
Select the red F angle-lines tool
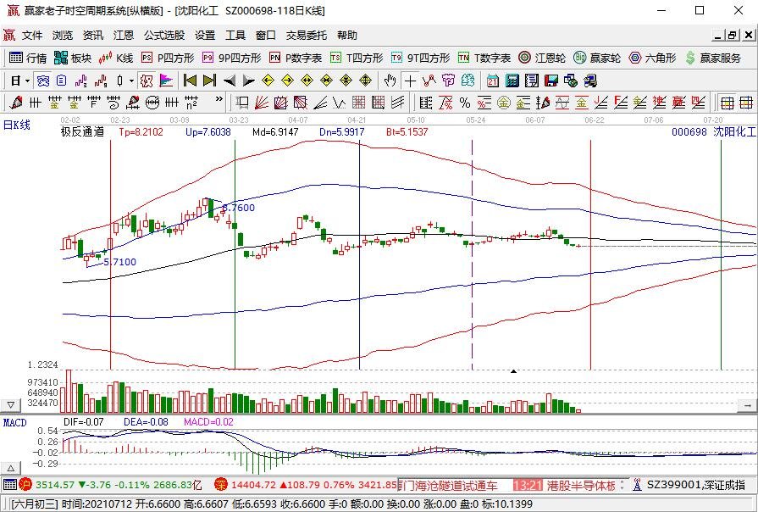(621, 102)
